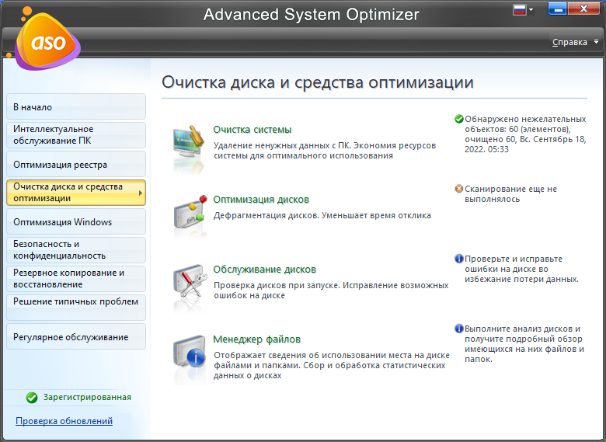The height and width of the screenshot is (442, 606).
Task: Minimize the Advanced System Optimizer window
Action: click(x=558, y=9)
